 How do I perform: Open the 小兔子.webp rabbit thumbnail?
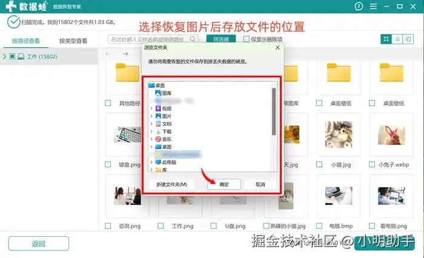(391, 135)
